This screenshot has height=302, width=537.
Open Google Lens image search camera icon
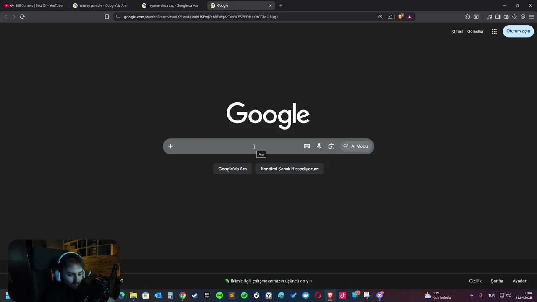click(331, 146)
